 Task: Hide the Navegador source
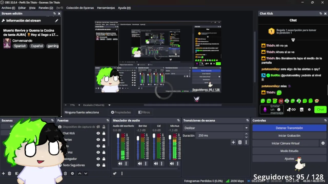98,159
